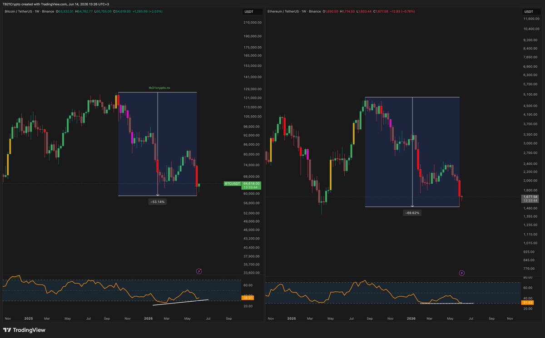Select the orange 38.91 RSI value label
Image resolution: width=545 pixels, height=338 pixels.
[x=248, y=298]
